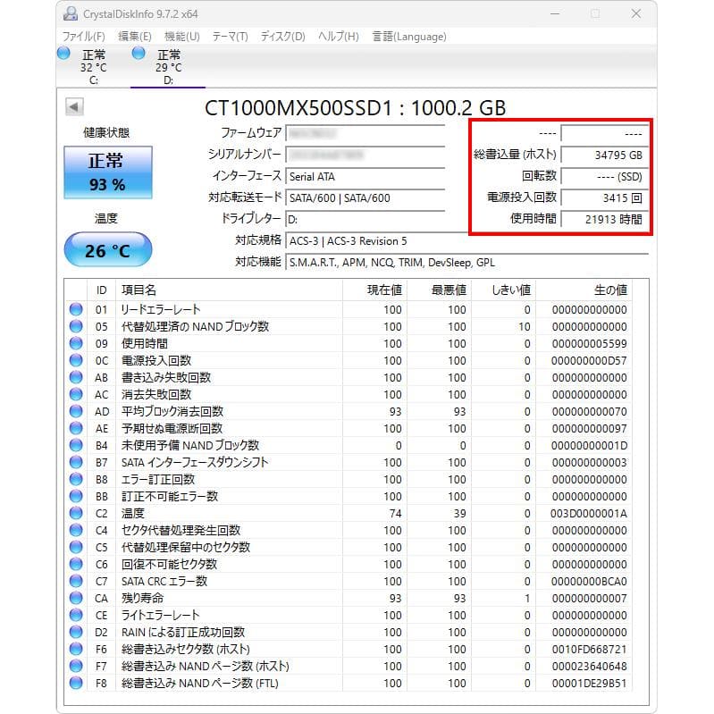Click the 対応機能 field with S.M.A.R.T., APM

tap(466, 263)
